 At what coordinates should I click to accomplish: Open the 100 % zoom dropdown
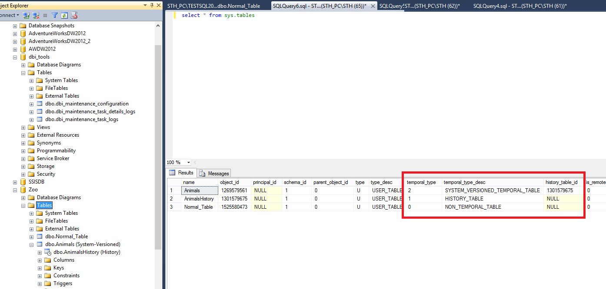coord(188,162)
